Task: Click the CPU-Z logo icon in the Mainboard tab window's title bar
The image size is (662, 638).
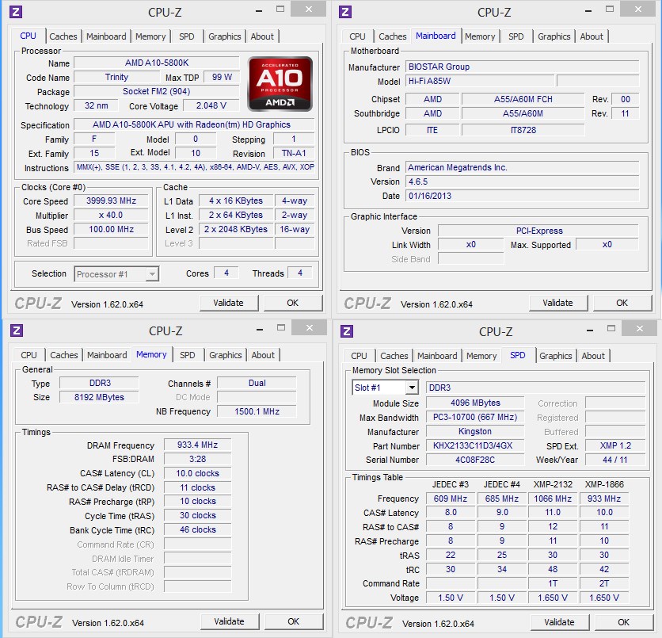Action: pos(345,11)
